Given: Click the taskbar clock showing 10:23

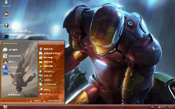Looking at the screenshot, I should 171,107.
